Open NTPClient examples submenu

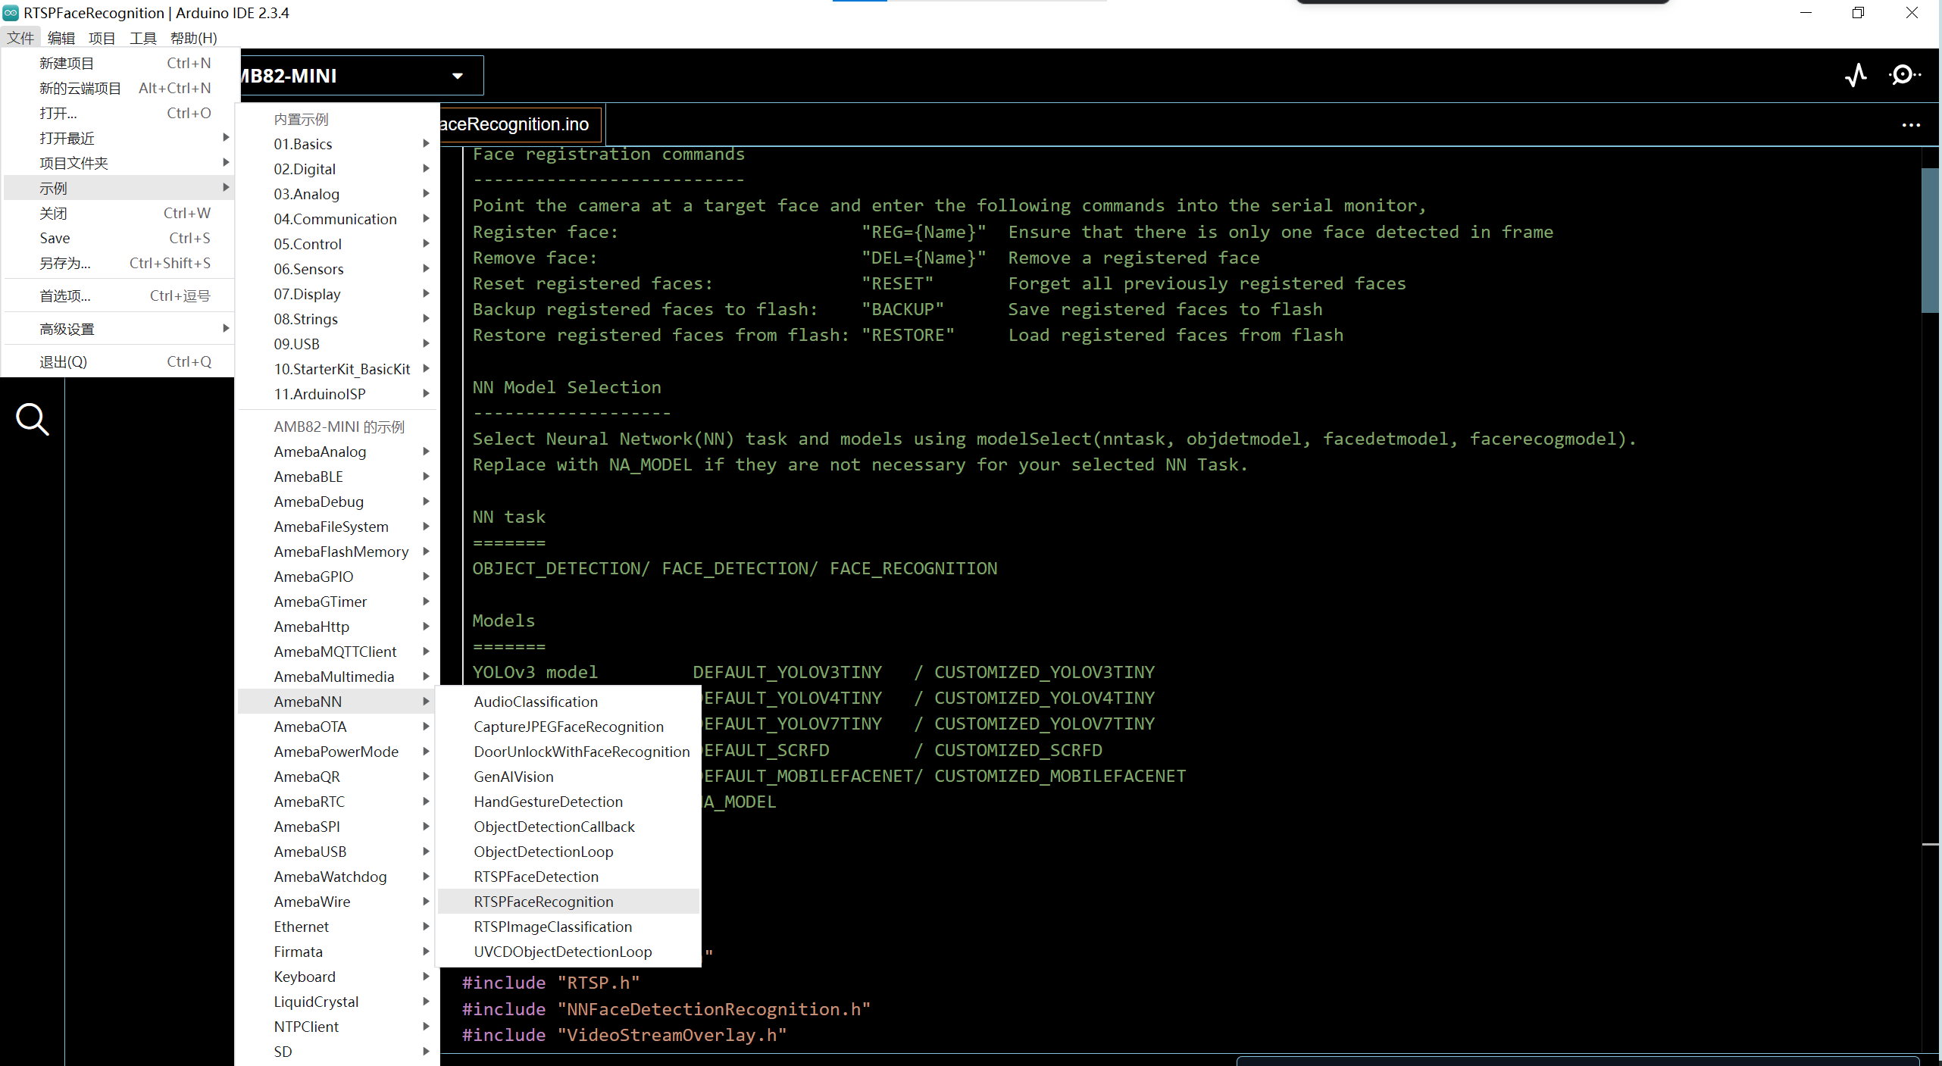(x=338, y=1027)
